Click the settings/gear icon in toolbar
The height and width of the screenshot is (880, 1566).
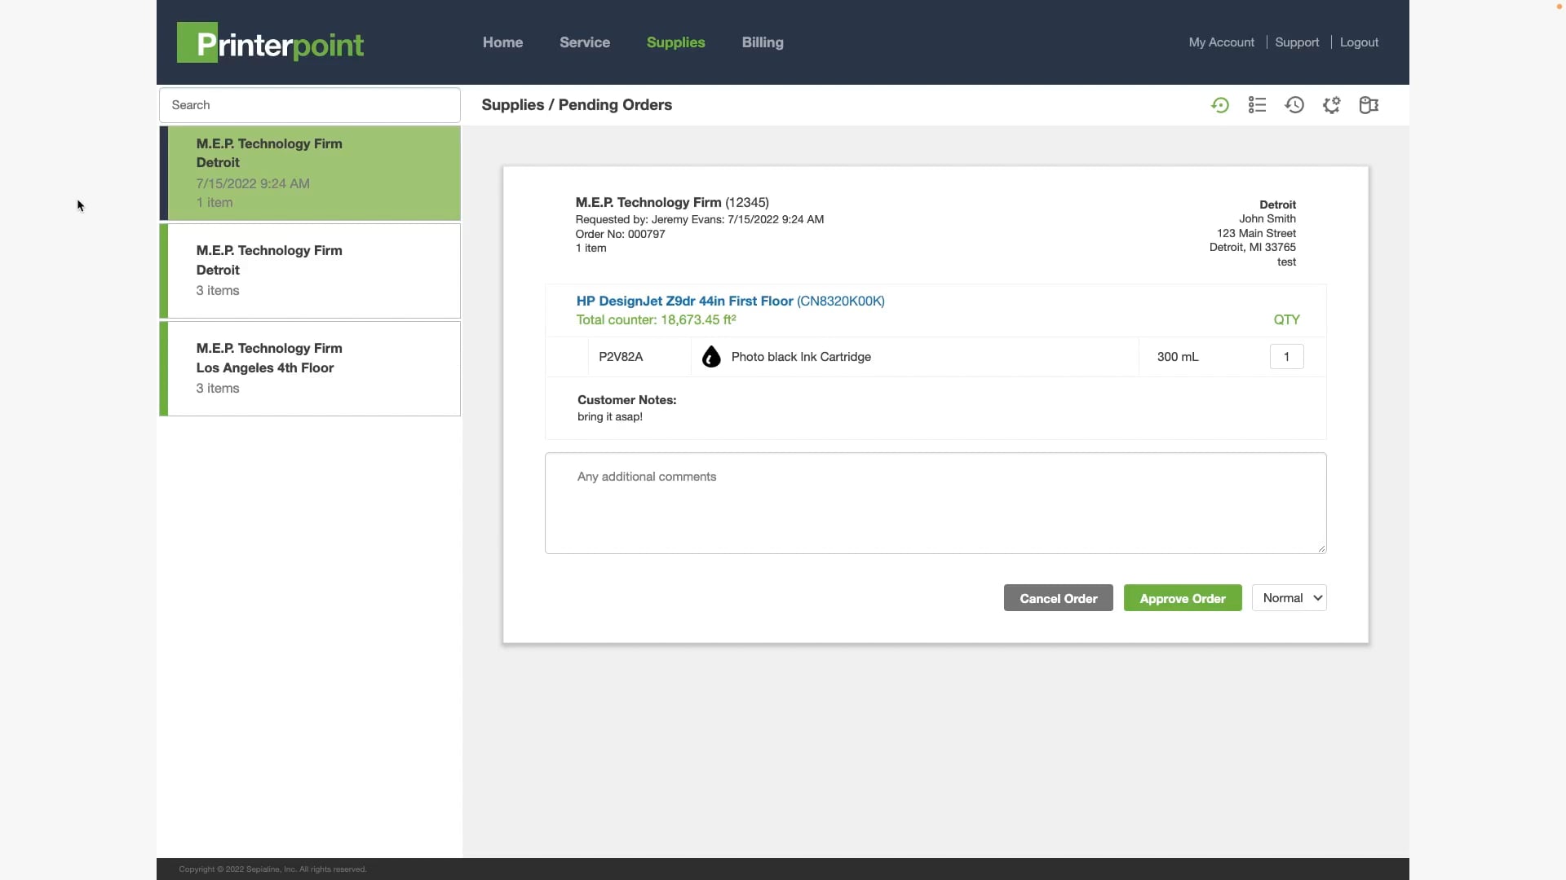(x=1332, y=105)
